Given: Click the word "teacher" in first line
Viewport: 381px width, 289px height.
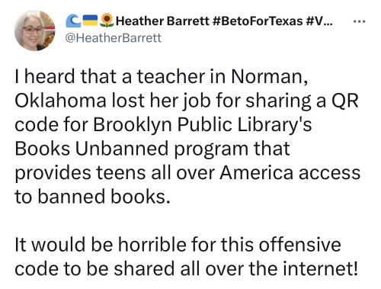Looking at the screenshot, I should tap(171, 76).
